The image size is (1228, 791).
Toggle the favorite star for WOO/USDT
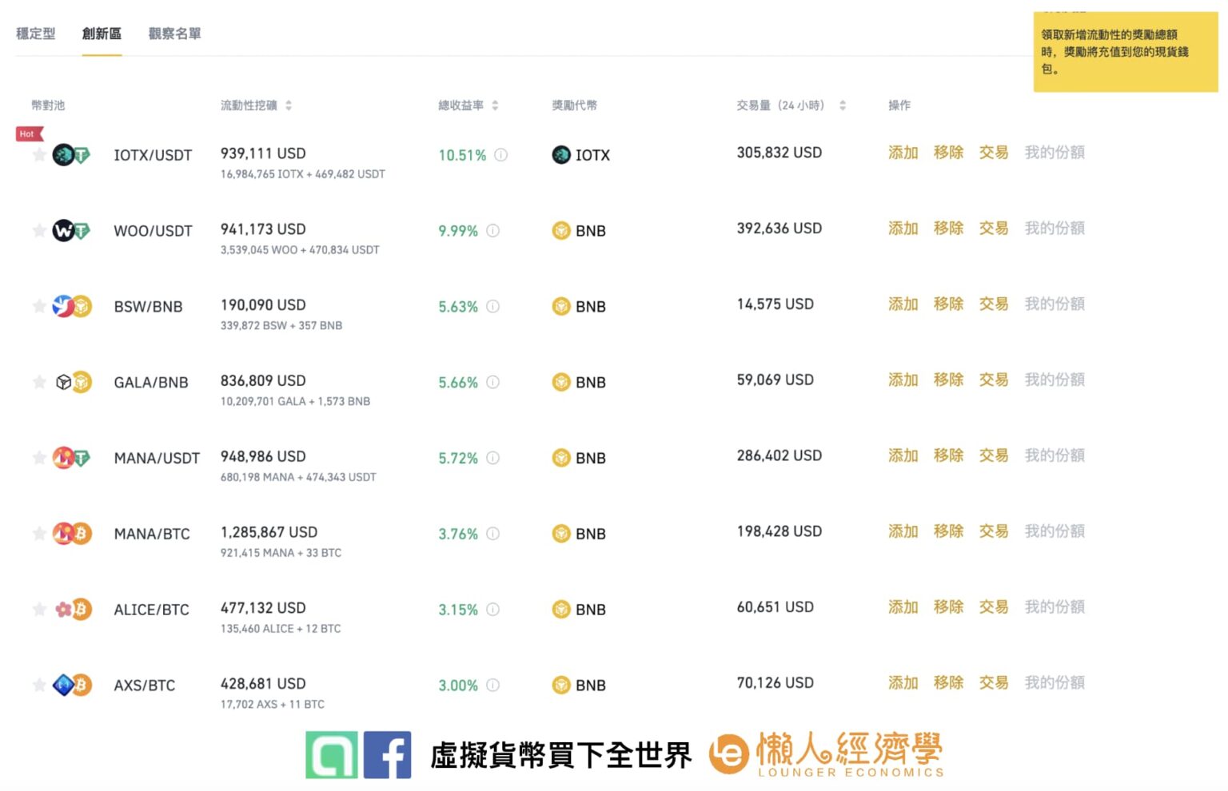[39, 231]
